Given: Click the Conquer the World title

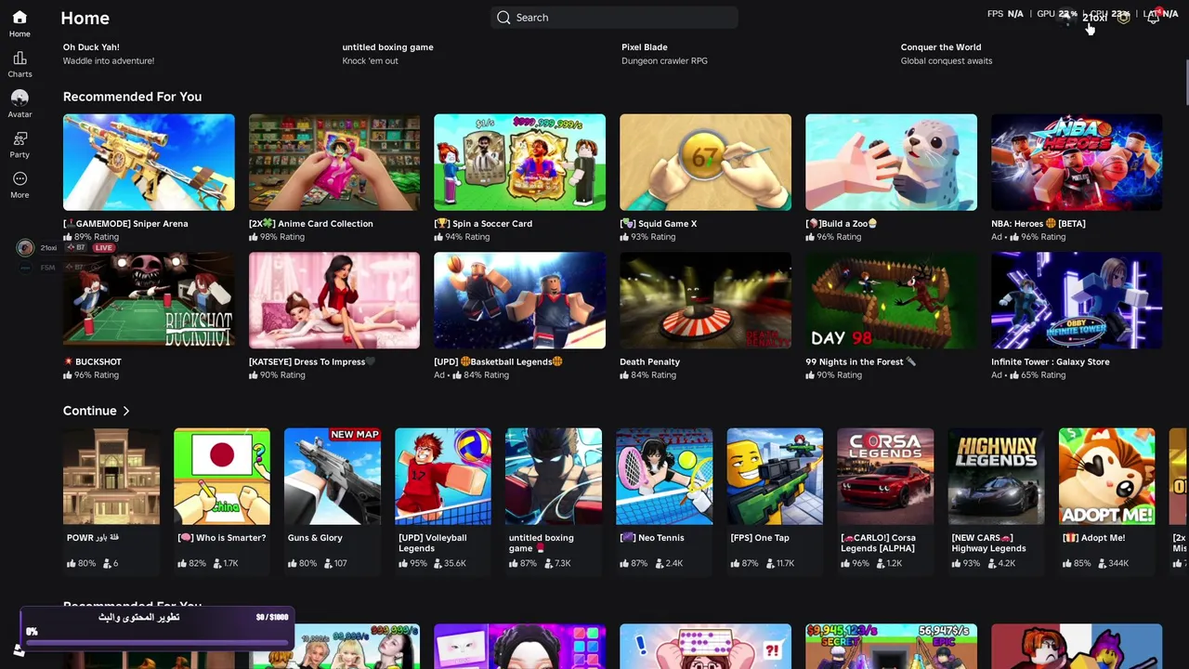Looking at the screenshot, I should [941, 47].
